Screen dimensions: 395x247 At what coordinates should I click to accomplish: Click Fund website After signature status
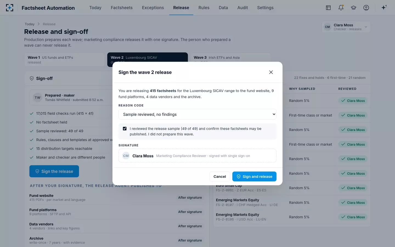tap(190, 198)
